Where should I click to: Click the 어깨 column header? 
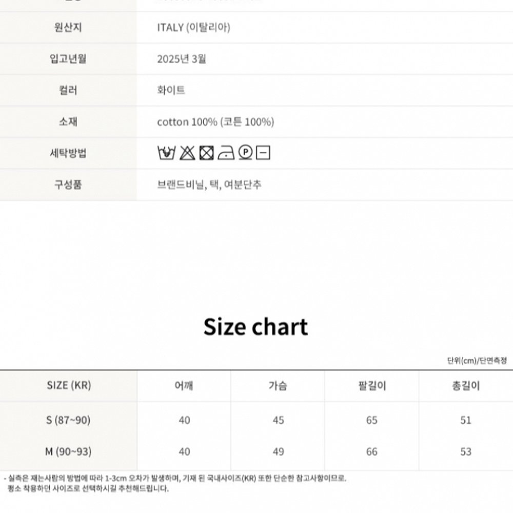pyautogui.click(x=184, y=385)
